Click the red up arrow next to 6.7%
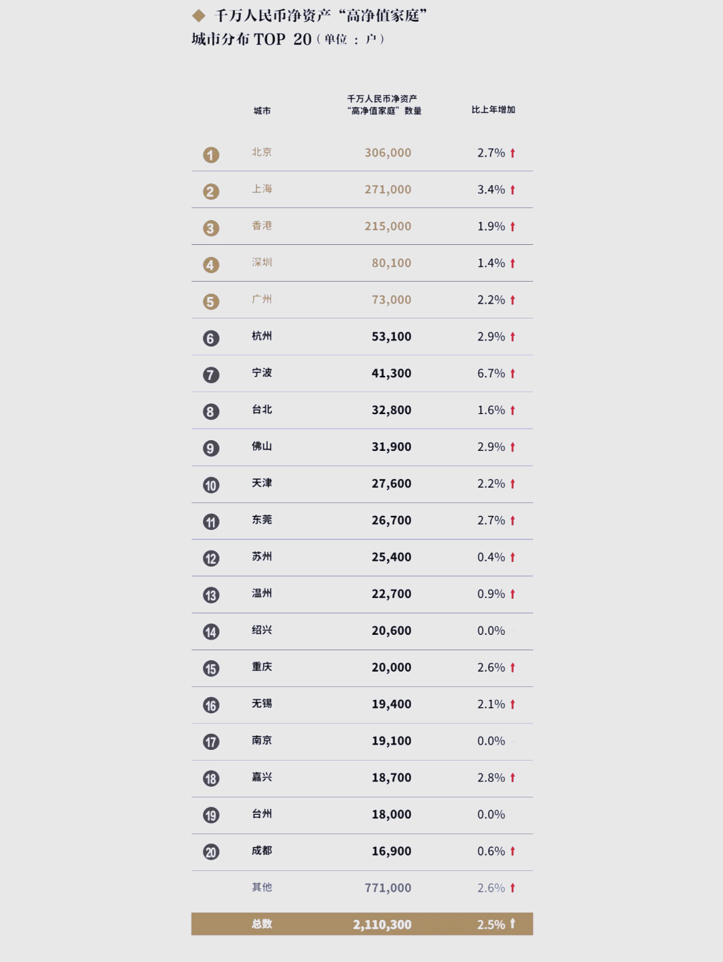The width and height of the screenshot is (723, 962). [x=513, y=373]
